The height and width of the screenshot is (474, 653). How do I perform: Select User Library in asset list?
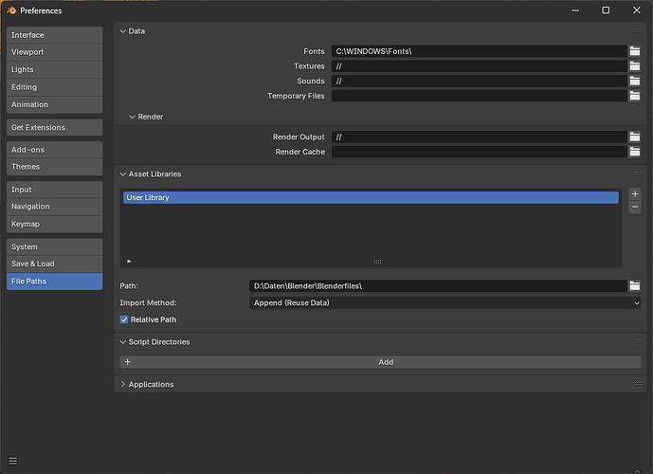coord(371,197)
